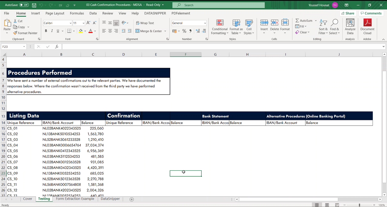The image size is (387, 207).
Task: Activate the Format Painter
Action: (x=25, y=33)
